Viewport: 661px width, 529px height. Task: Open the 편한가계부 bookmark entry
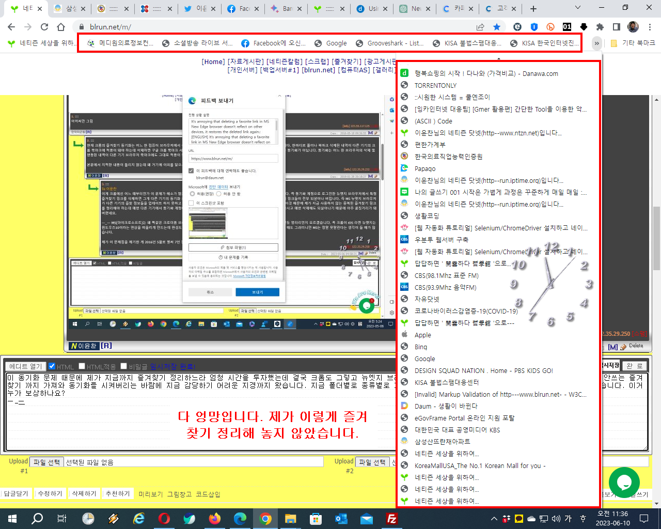coord(430,145)
